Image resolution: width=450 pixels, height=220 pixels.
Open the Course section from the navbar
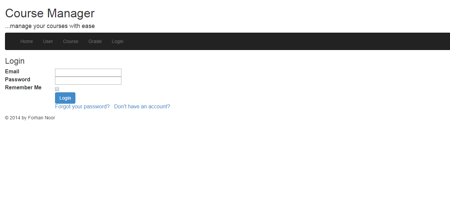coord(70,41)
